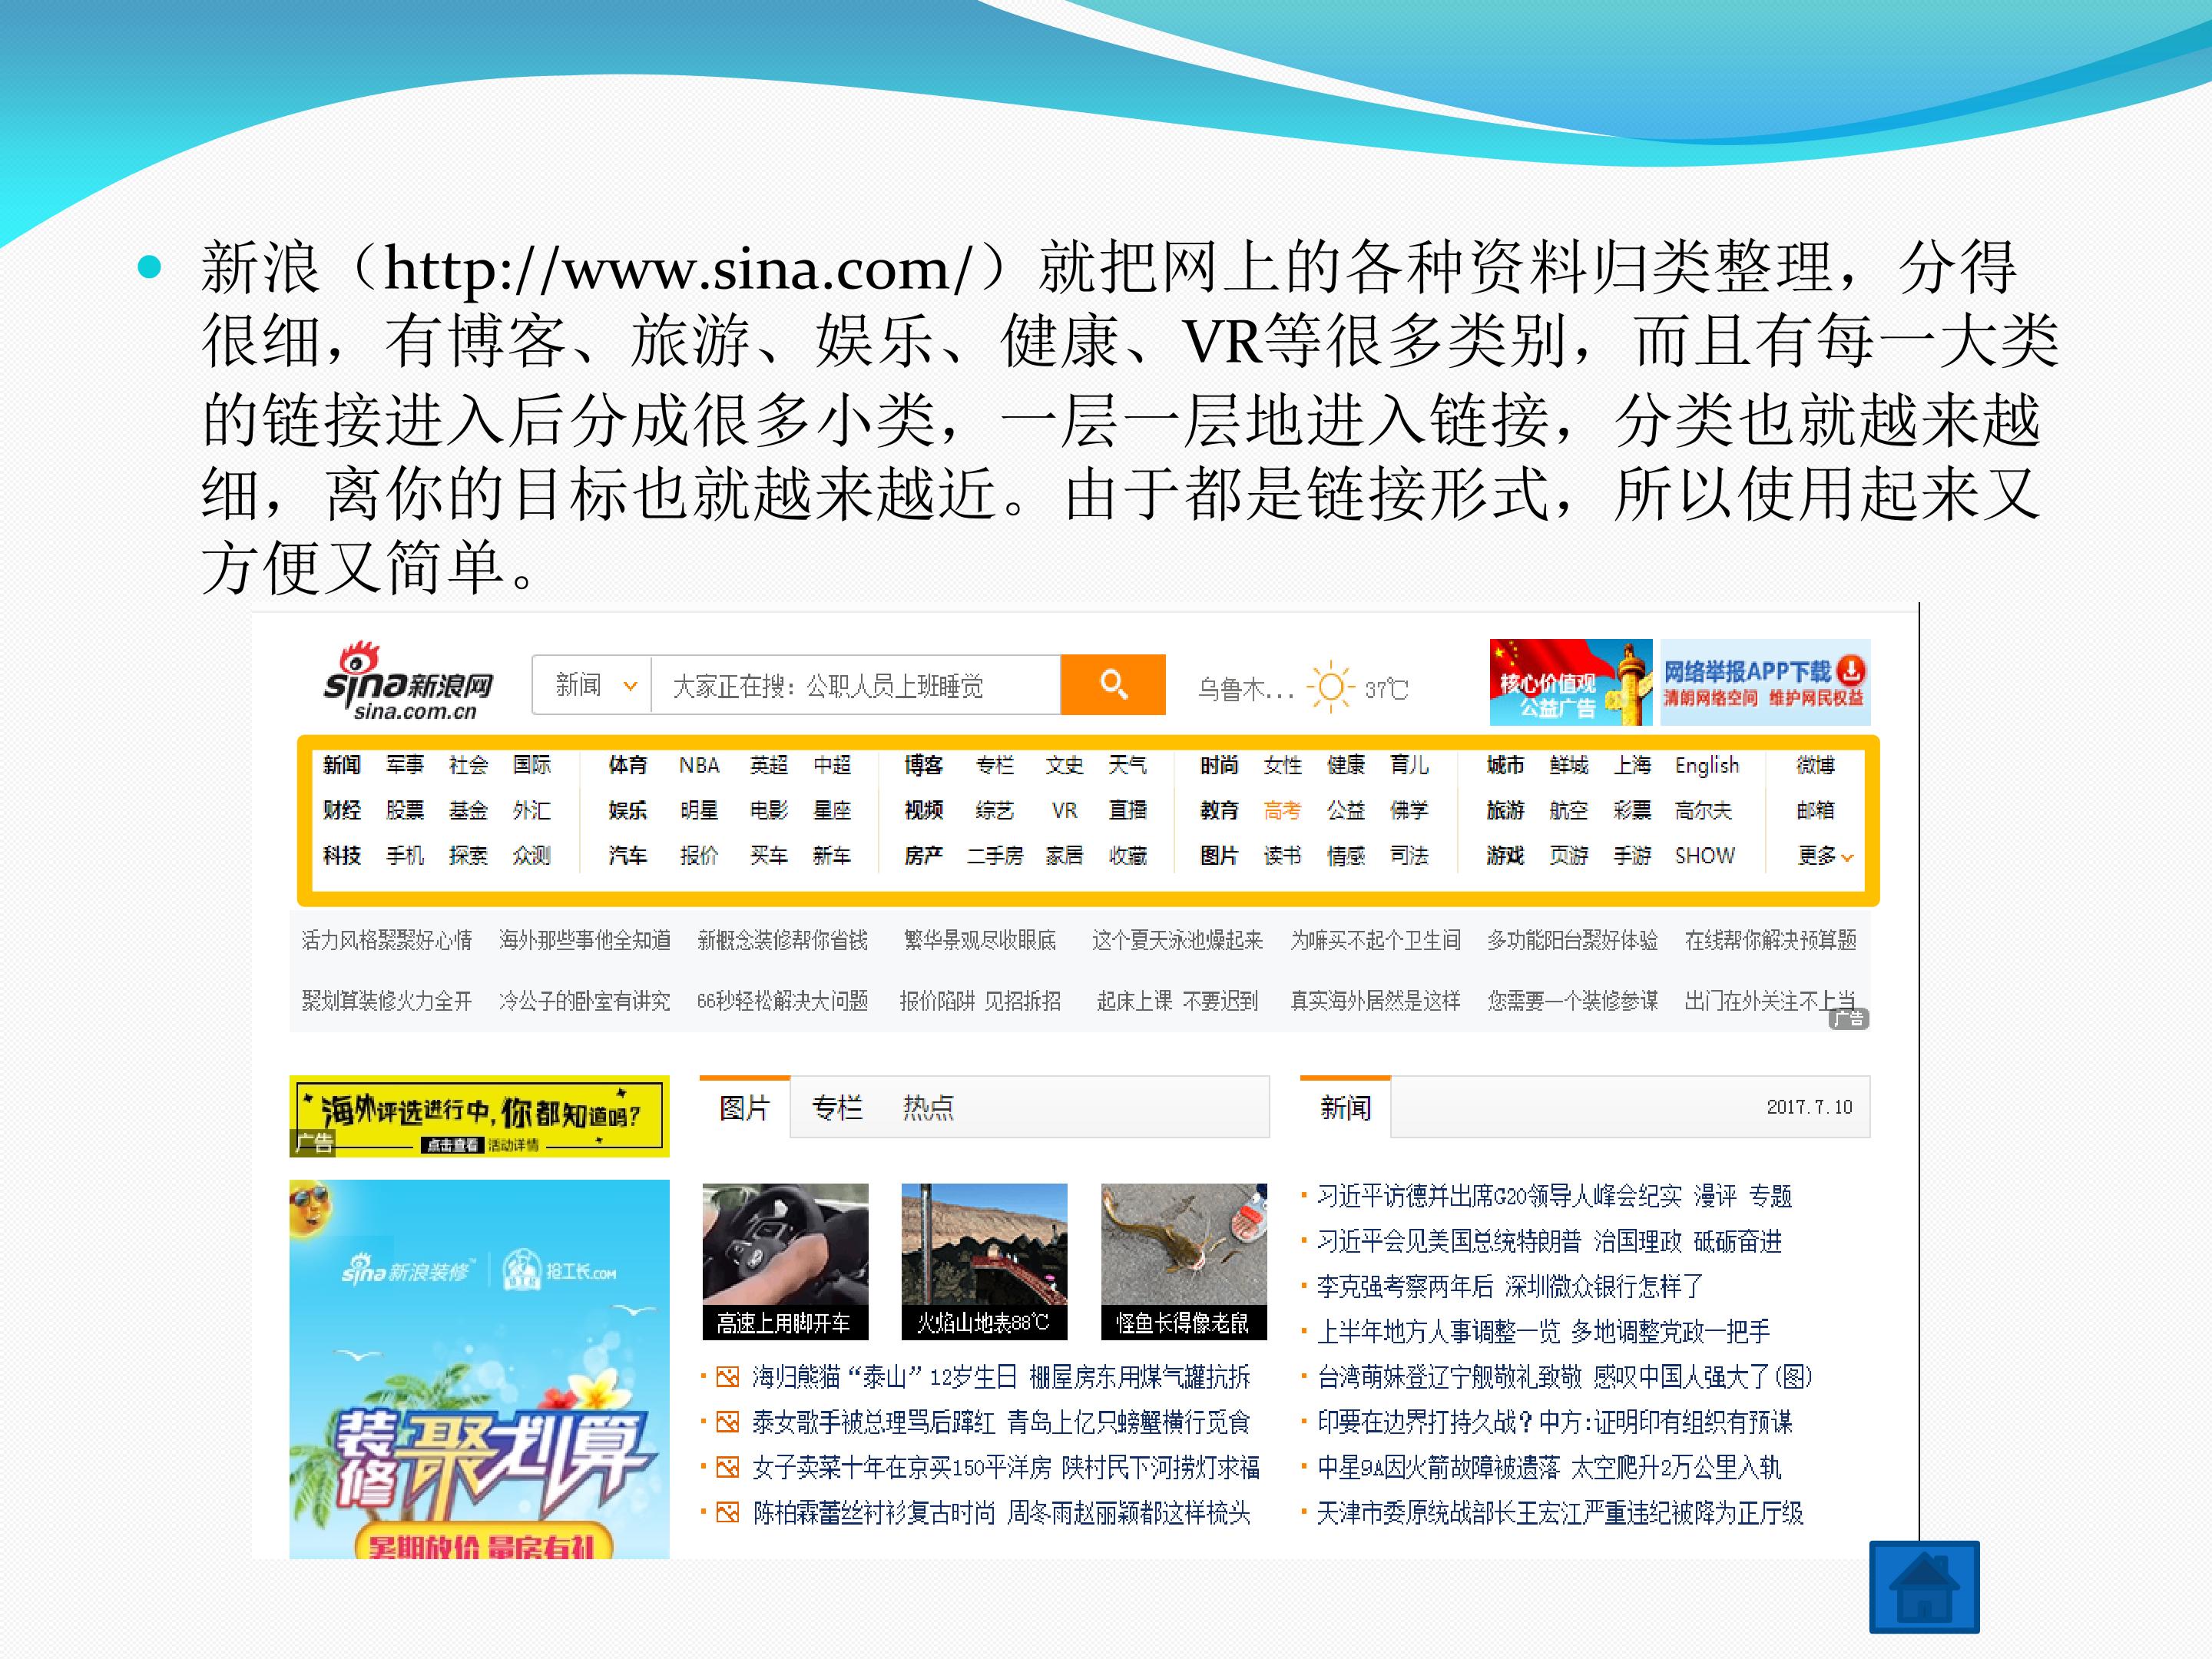Click the orange search magnifier icon
Screen dimensions: 2212x1659
(1113, 684)
